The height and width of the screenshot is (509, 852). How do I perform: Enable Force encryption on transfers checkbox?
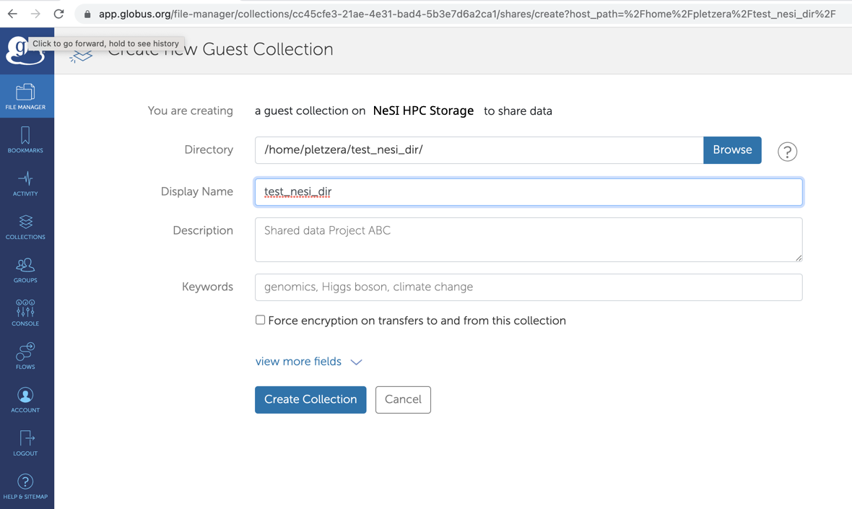click(260, 320)
